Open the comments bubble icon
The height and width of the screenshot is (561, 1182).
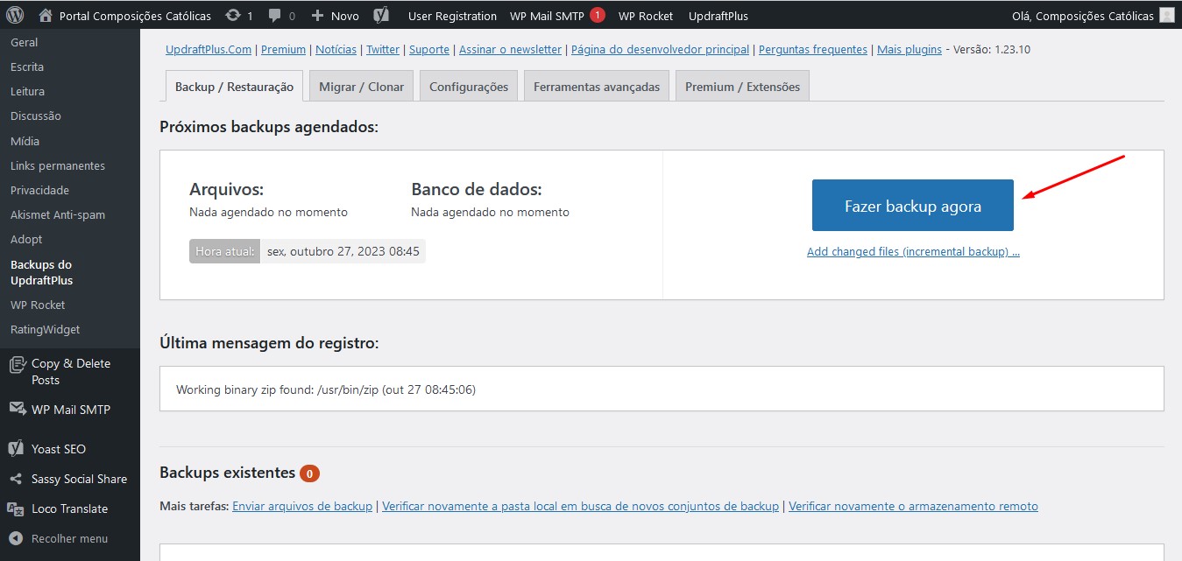pos(275,15)
